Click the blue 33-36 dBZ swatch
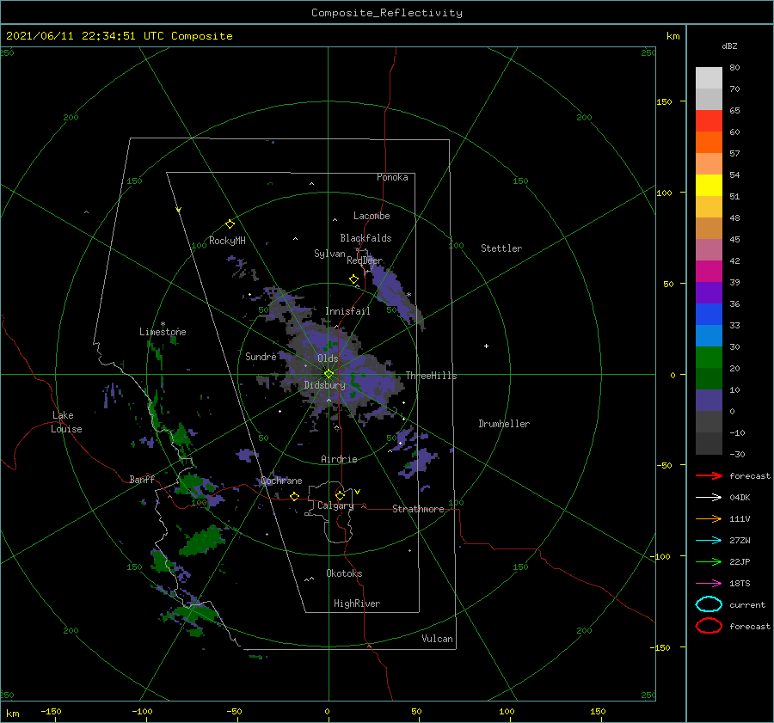Image resolution: width=774 pixels, height=723 pixels. point(709,315)
